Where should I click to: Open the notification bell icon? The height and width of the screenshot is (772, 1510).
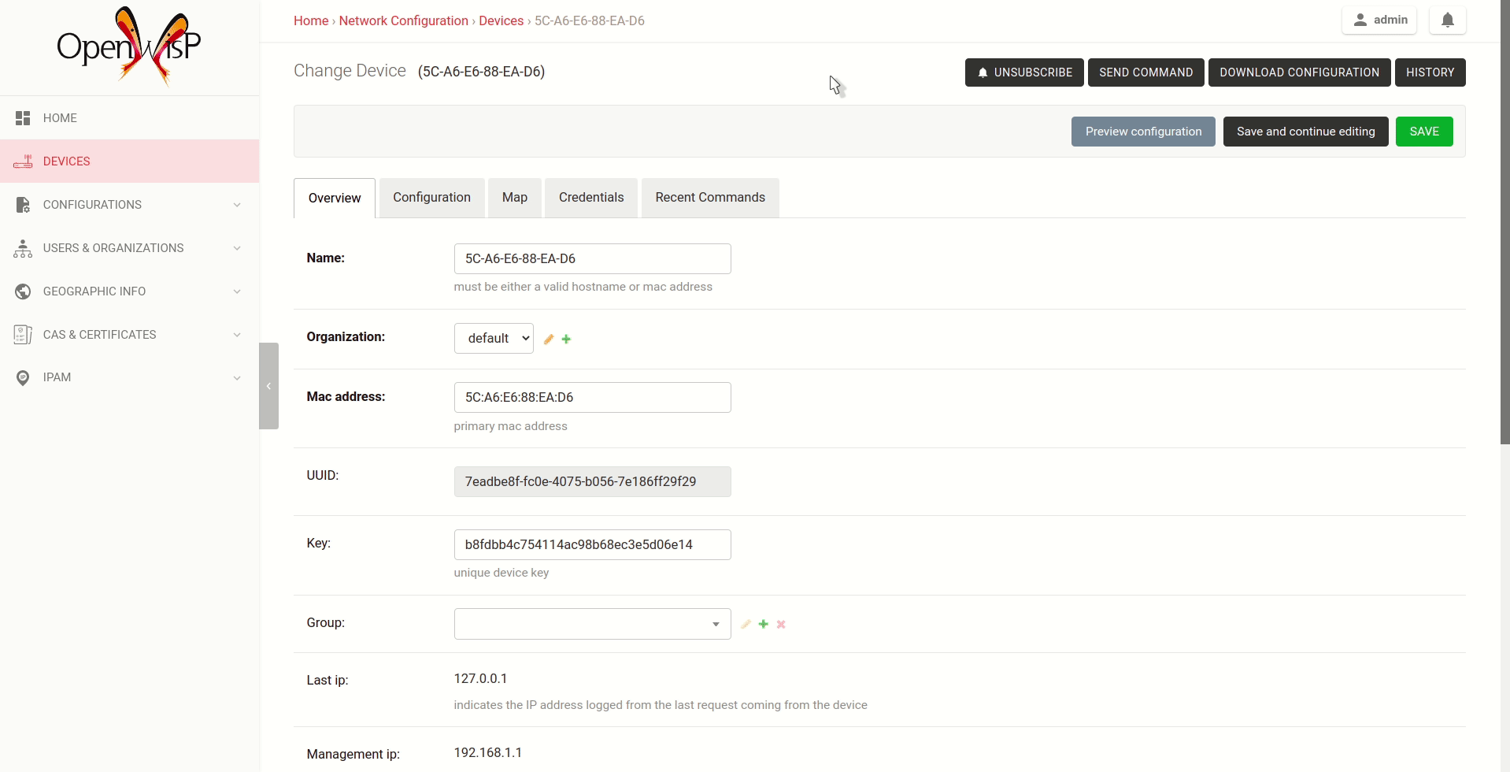[x=1447, y=20]
